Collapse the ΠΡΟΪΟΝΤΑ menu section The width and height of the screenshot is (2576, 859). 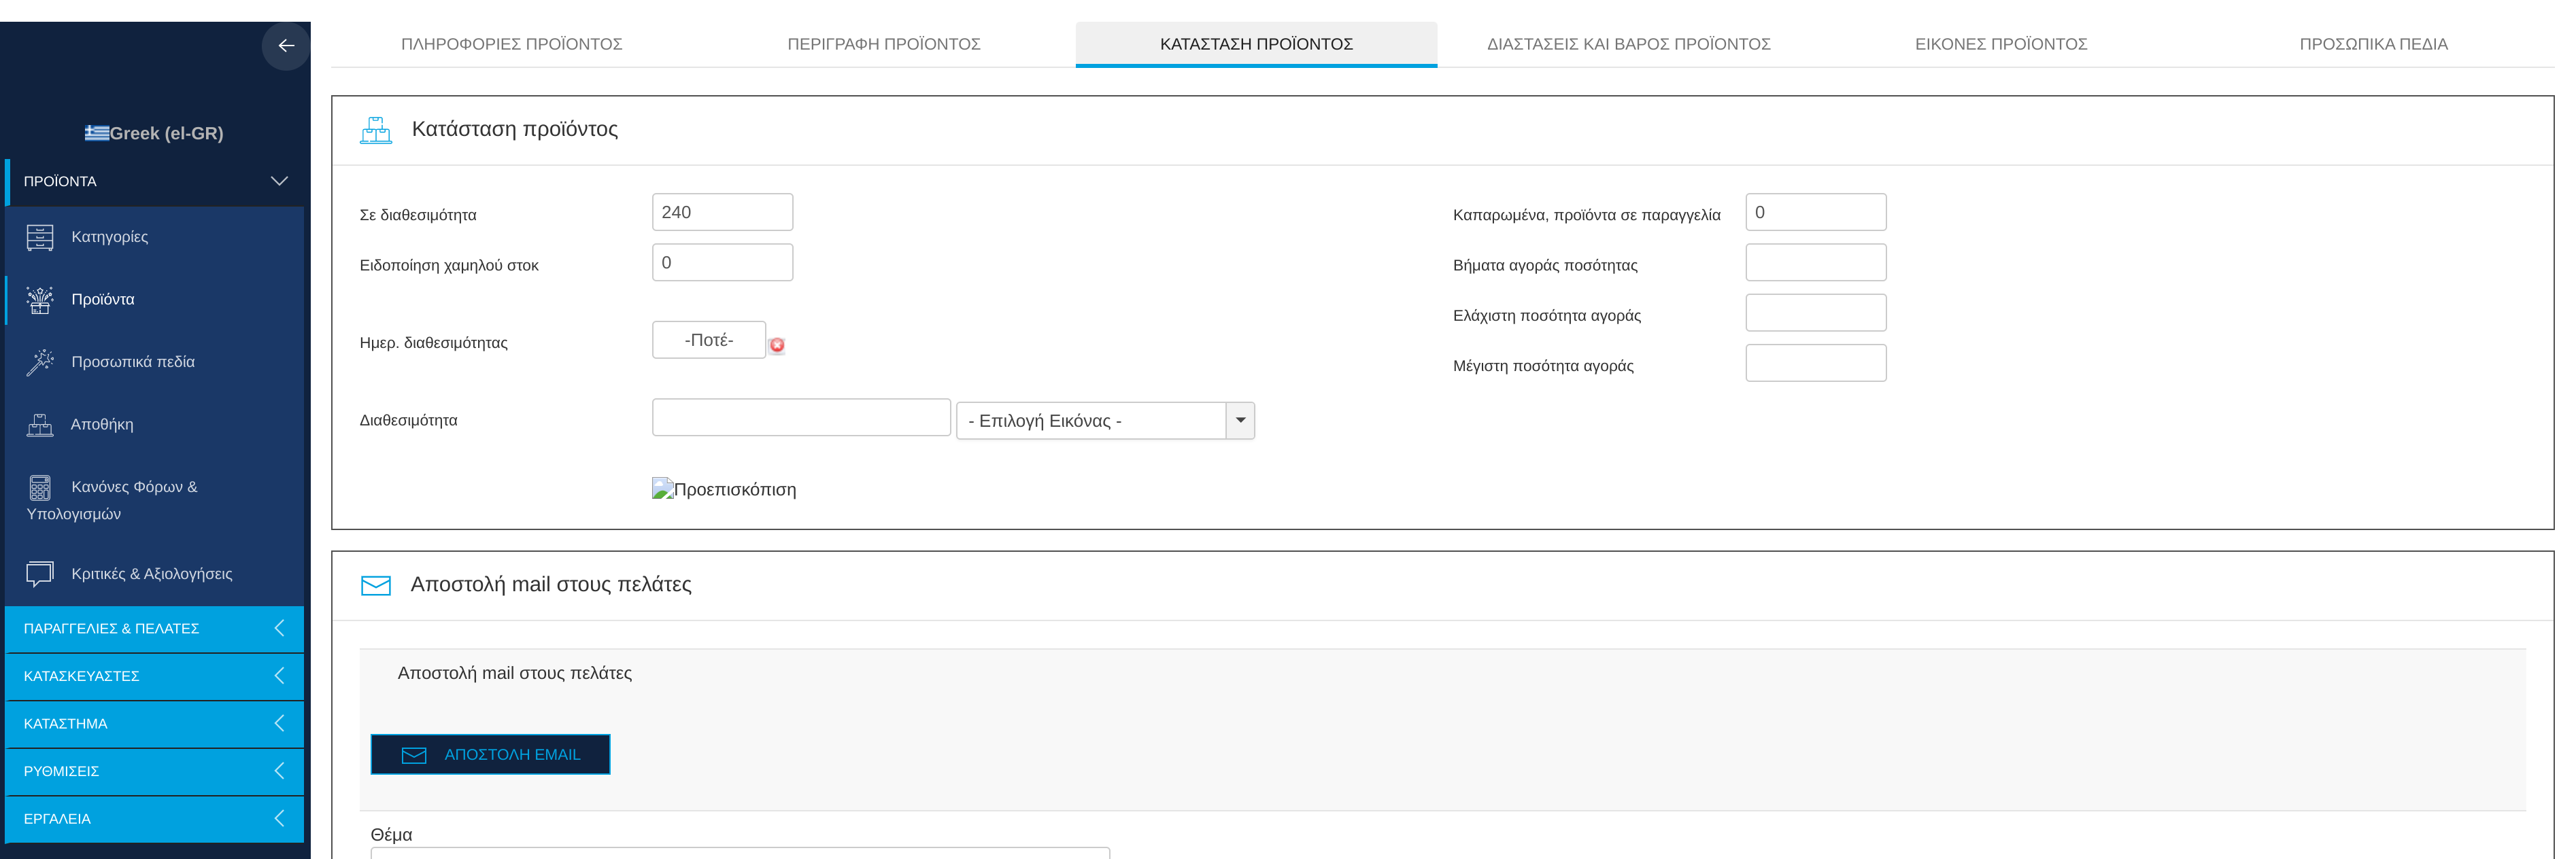pos(154,181)
